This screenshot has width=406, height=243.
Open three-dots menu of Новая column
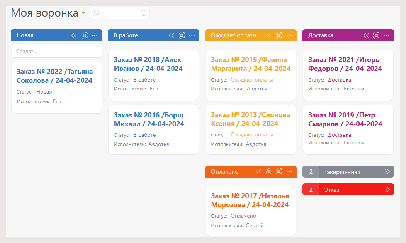(x=95, y=35)
